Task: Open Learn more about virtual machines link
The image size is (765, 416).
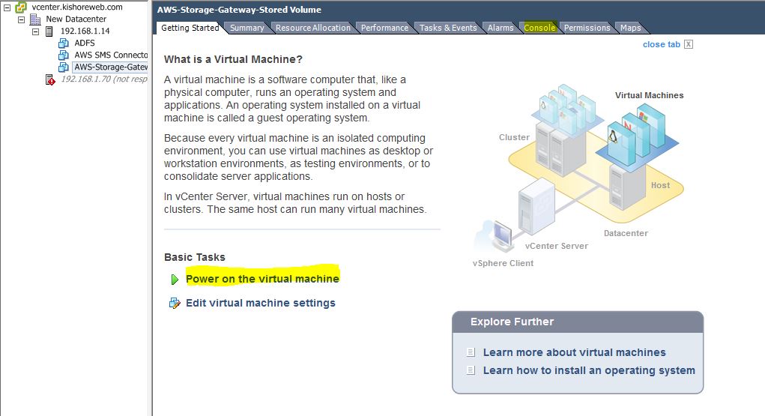Action: tap(574, 352)
